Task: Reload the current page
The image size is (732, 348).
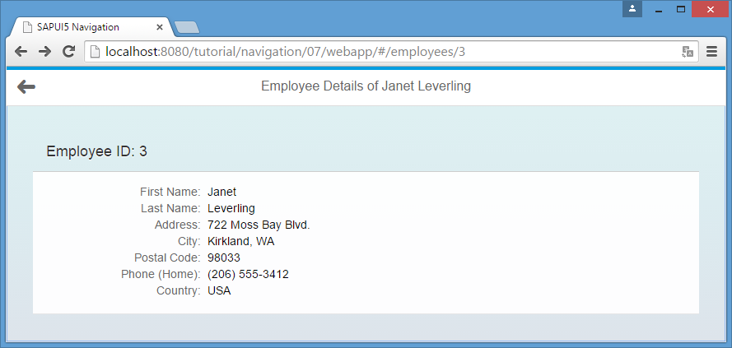Action: click(69, 52)
